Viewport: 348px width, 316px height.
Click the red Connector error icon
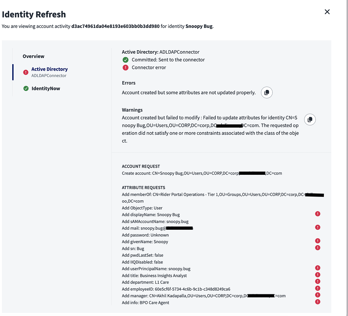pyautogui.click(x=125, y=67)
